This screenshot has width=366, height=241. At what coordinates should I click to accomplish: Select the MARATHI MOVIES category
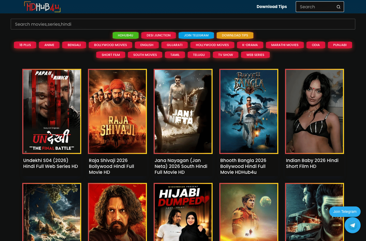point(285,45)
